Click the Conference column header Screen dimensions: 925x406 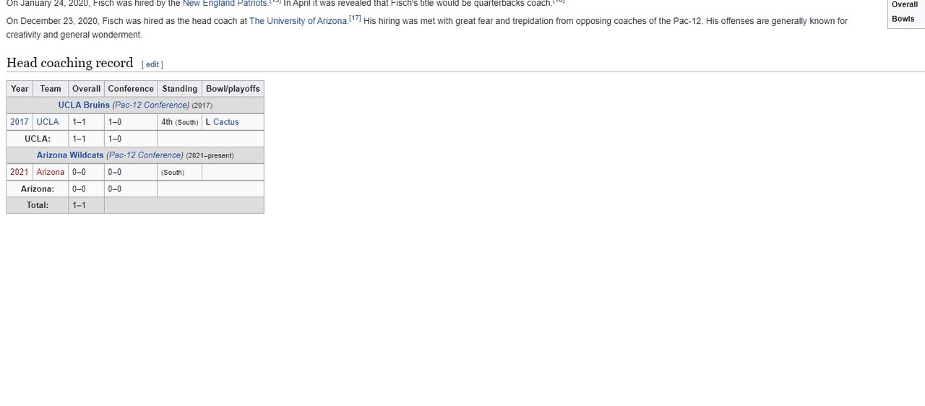pyautogui.click(x=131, y=89)
